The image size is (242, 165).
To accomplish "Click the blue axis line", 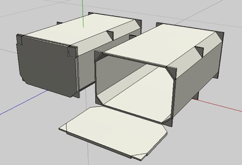I will coord(24,103).
